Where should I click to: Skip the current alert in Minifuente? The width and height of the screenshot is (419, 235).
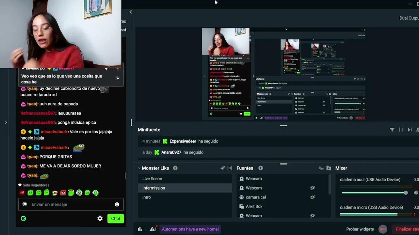(x=410, y=130)
